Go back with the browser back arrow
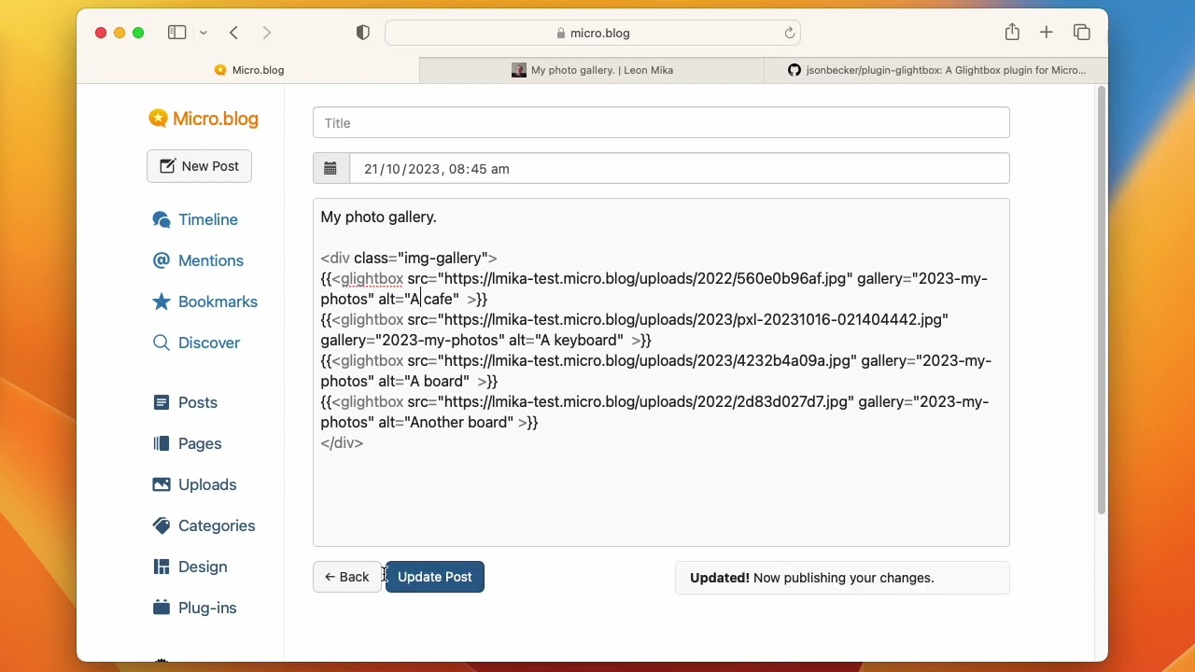Viewport: 1195px width, 672px height. pos(234,33)
